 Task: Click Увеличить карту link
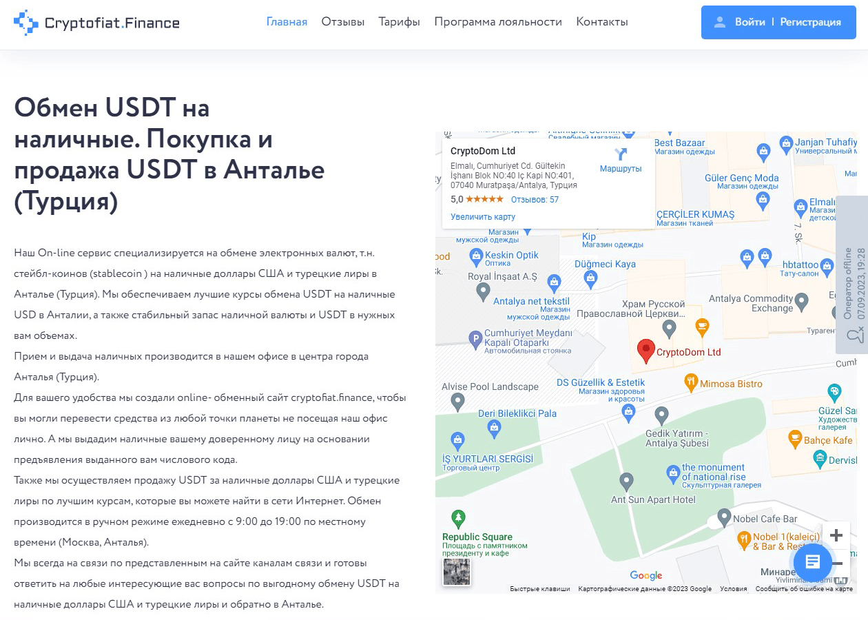click(483, 216)
